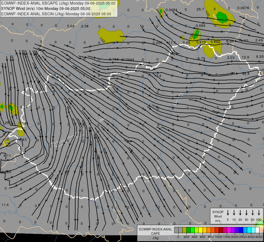Click the CAPE value 4.43
The image size is (264, 242).
point(23,140)
